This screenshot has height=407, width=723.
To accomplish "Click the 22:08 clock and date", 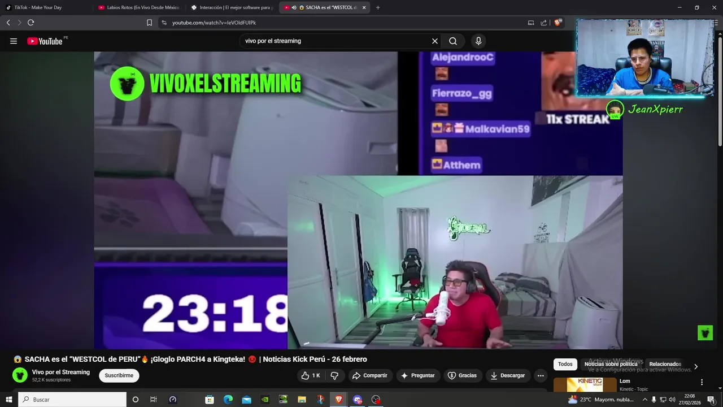I will click(690, 400).
